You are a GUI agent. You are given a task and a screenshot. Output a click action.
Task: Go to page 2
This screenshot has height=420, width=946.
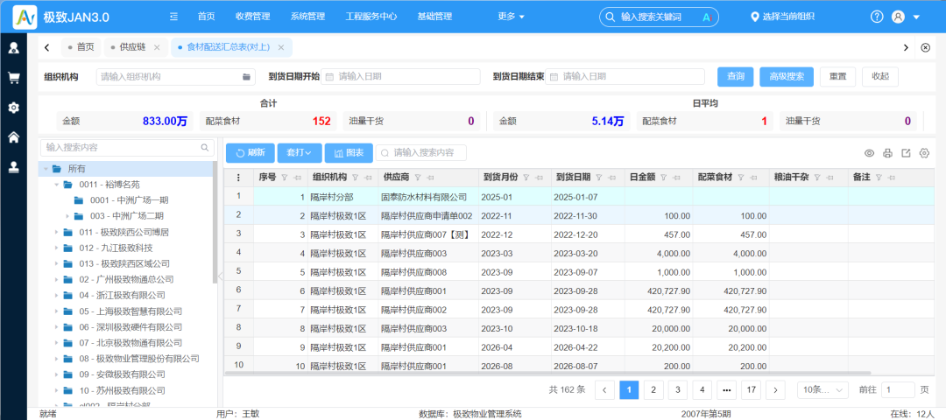point(653,390)
